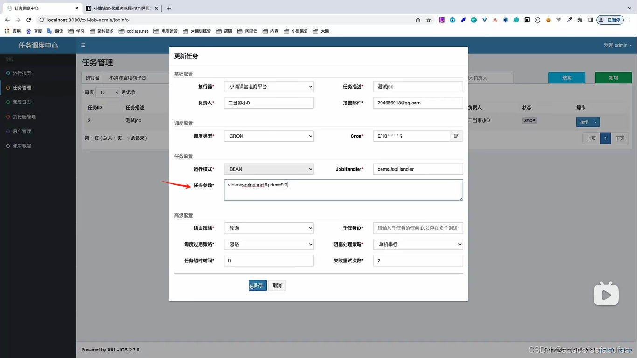Open the Apps bookmark grid icon
The width and height of the screenshot is (637, 358).
coord(7,31)
